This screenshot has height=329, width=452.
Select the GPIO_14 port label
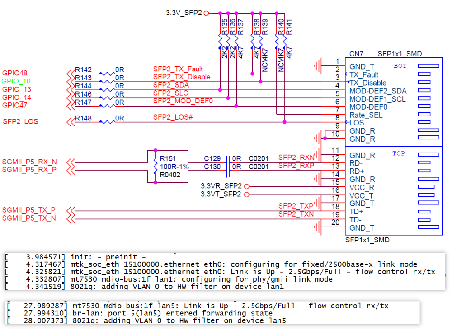click(x=16, y=97)
